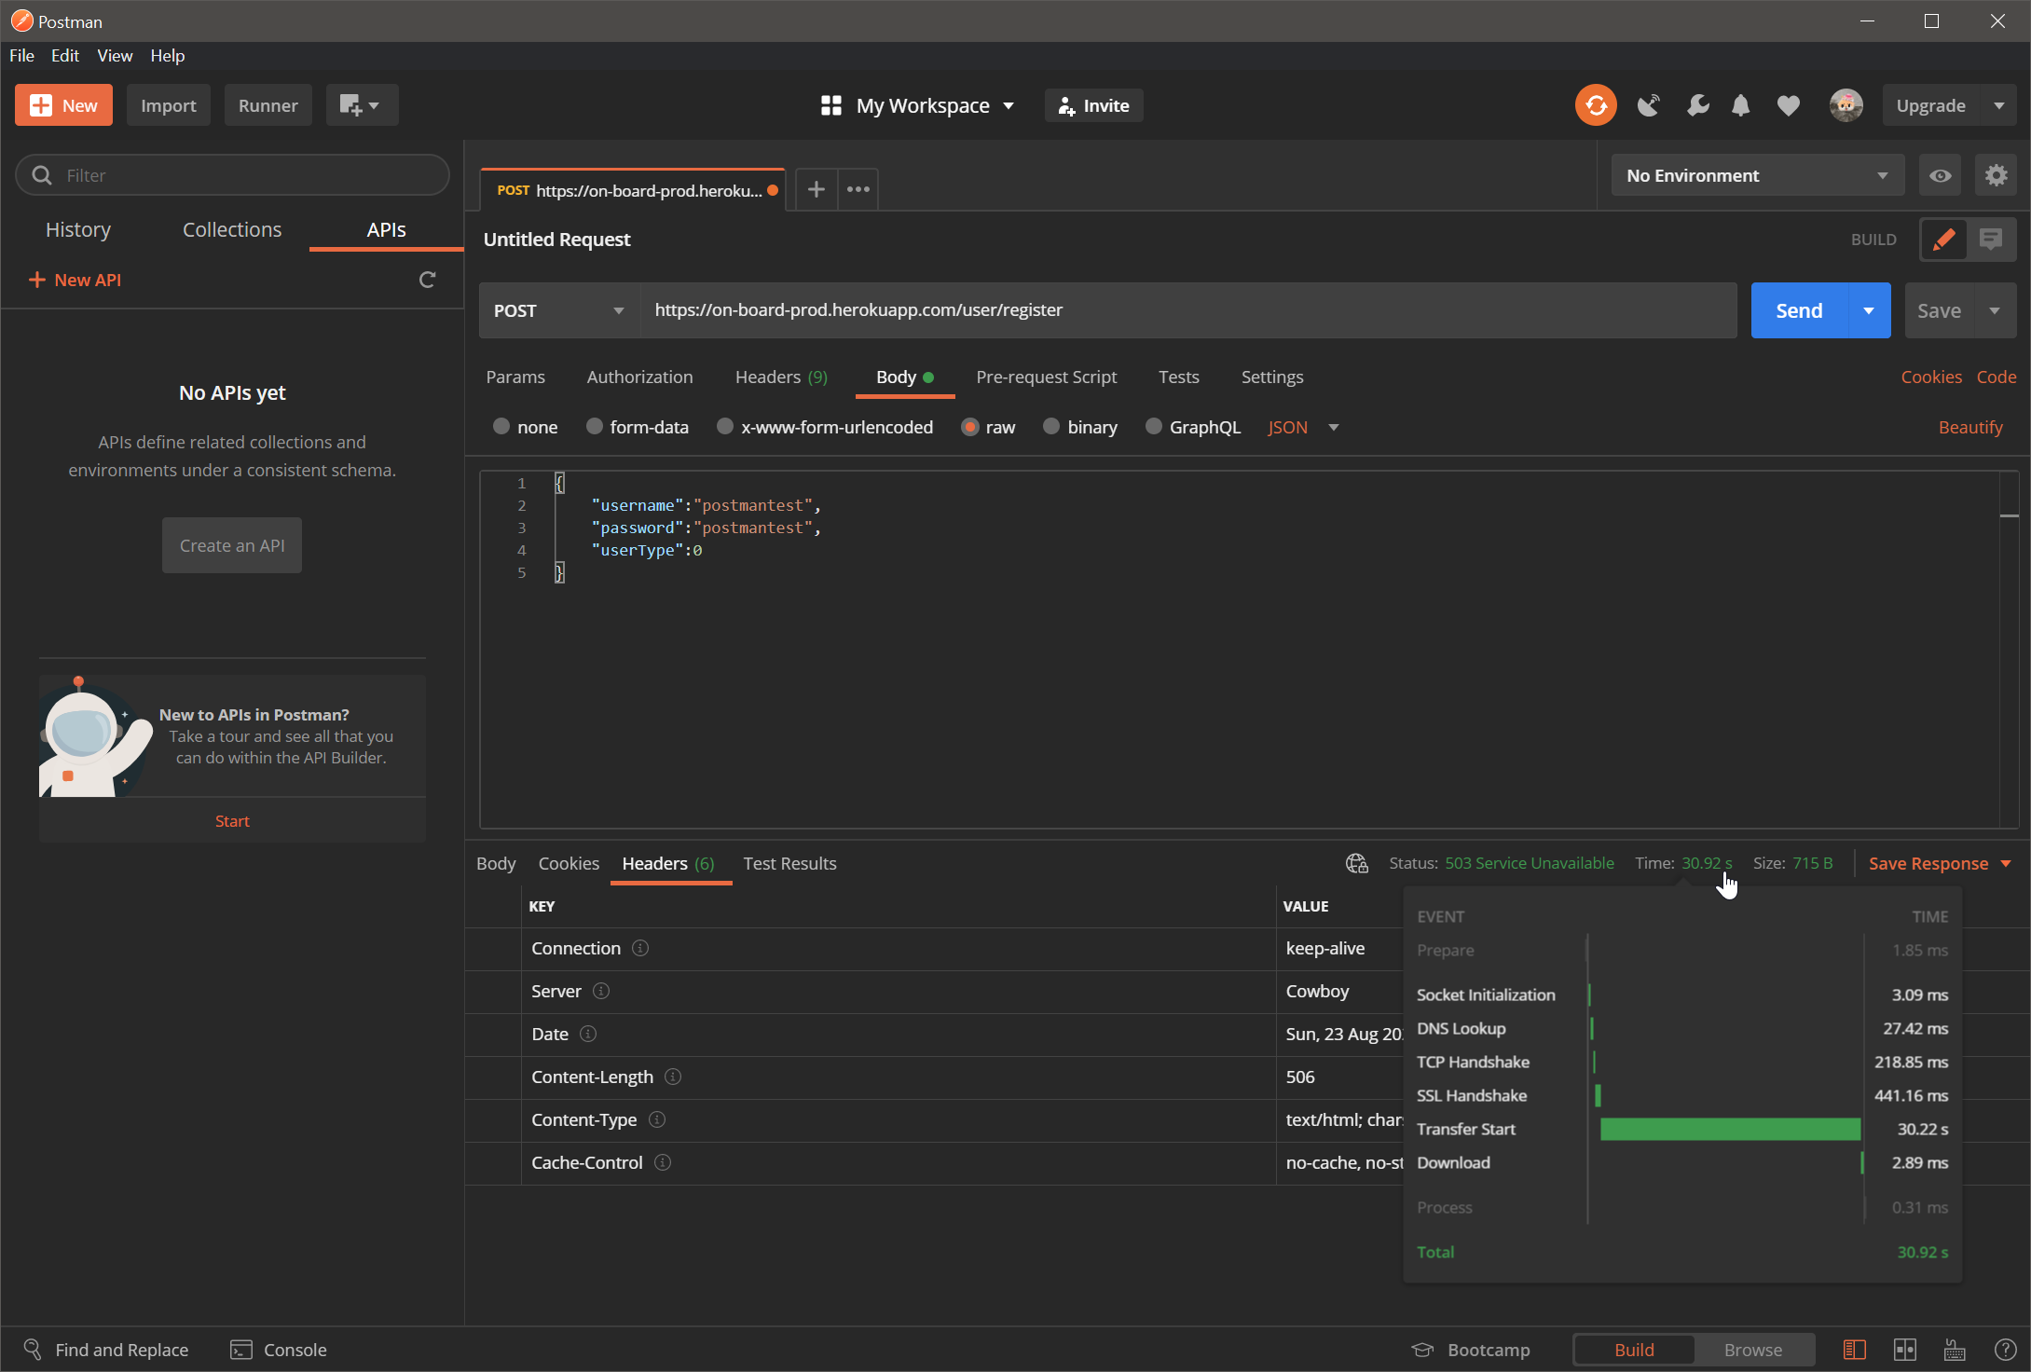Toggle two-pane view icon in status bar
Image resolution: width=2031 pixels, height=1372 pixels.
pos(1905,1350)
